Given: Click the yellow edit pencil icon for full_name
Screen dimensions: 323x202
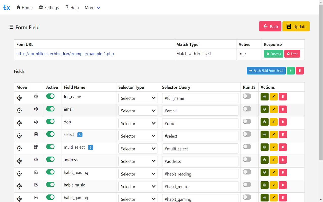Looking at the screenshot, I should pos(274,97).
